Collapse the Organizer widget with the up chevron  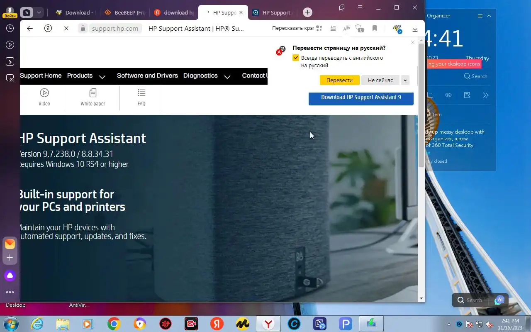point(489,16)
